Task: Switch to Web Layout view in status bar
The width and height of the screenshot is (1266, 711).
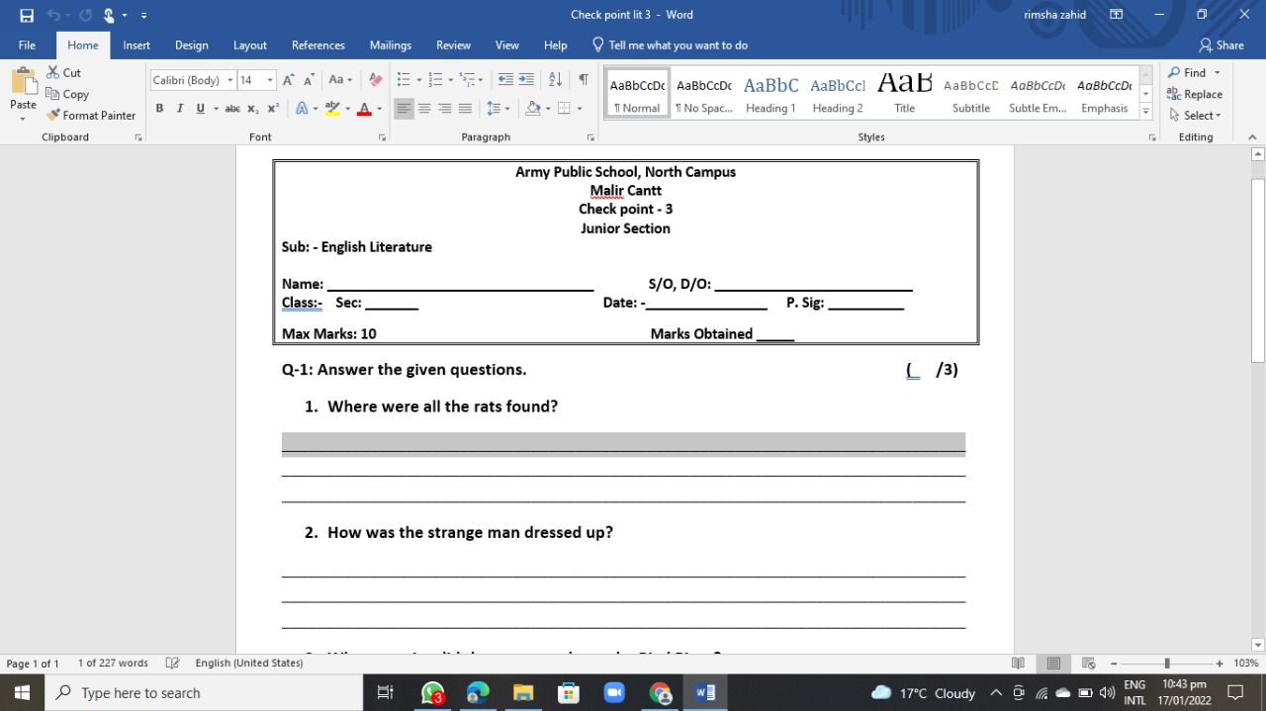Action: coord(1089,664)
